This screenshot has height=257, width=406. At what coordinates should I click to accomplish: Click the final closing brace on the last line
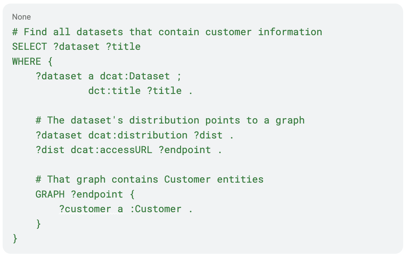[x=15, y=238]
